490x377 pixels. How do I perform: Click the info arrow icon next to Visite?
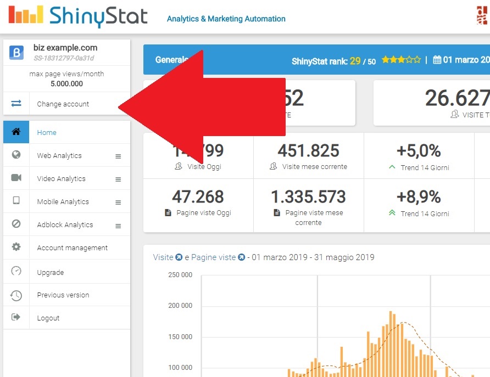(179, 257)
